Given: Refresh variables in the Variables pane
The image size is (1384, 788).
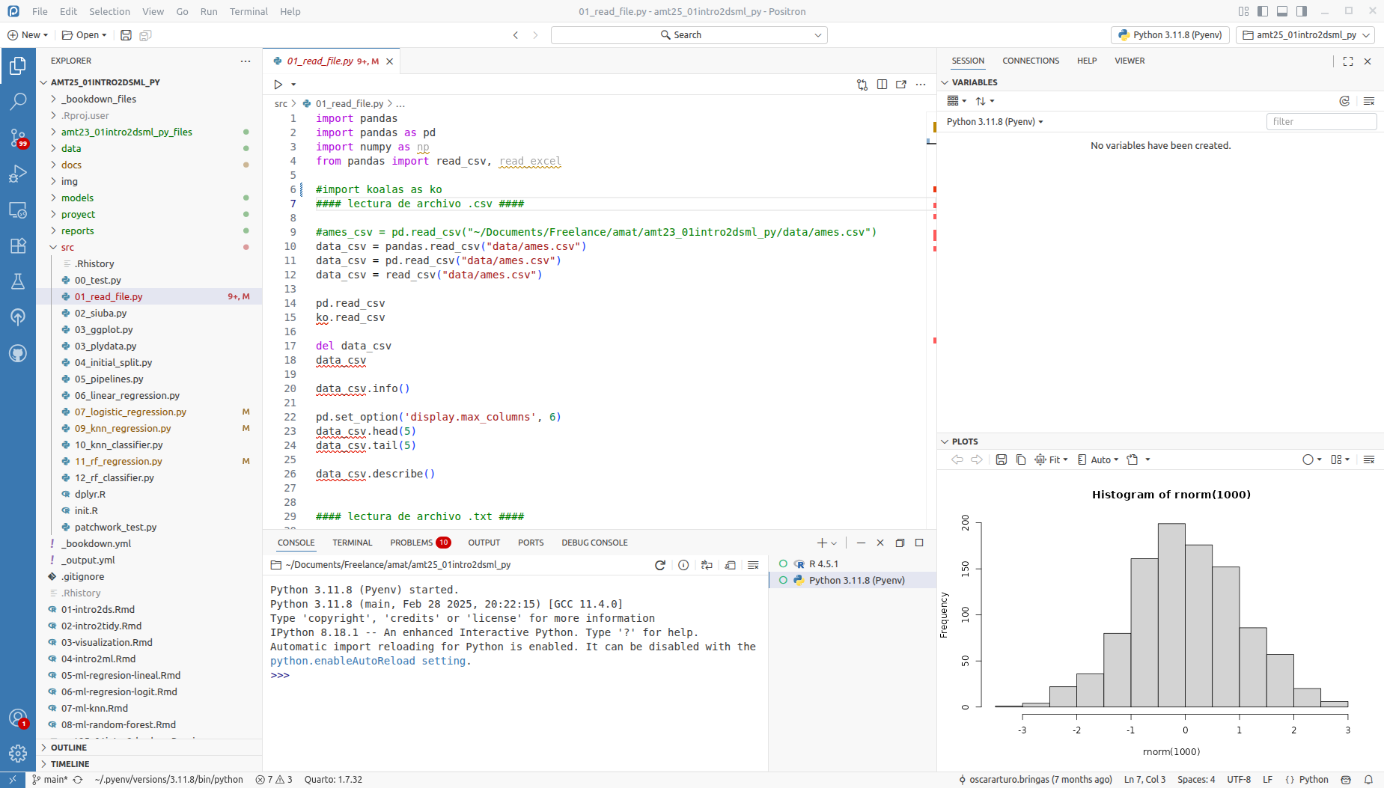Looking at the screenshot, I should tap(1344, 101).
